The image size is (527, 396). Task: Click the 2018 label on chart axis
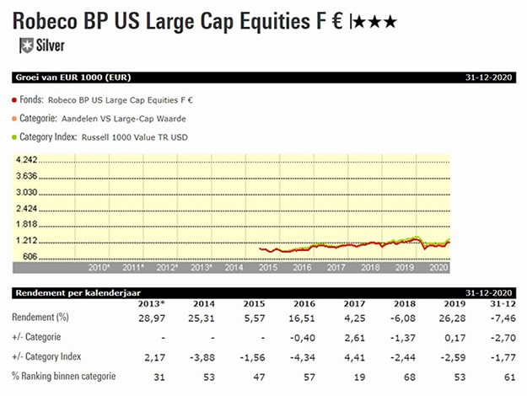pos(370,266)
